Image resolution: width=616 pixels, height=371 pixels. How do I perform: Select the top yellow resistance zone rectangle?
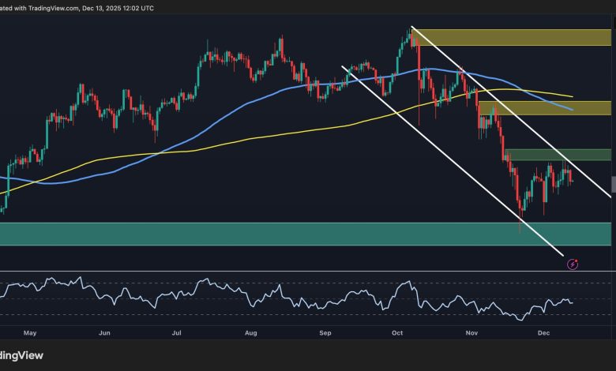513,37
